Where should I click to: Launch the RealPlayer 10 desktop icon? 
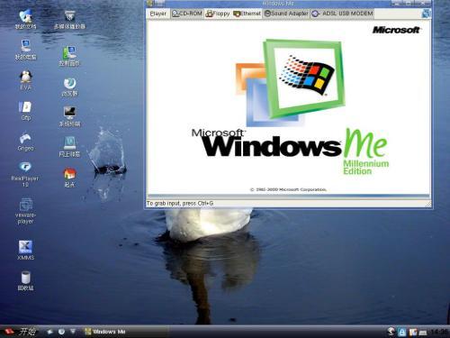(x=25, y=174)
